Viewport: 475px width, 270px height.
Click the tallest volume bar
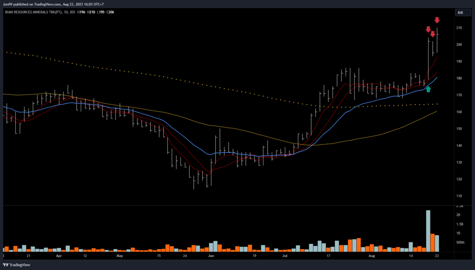point(428,231)
